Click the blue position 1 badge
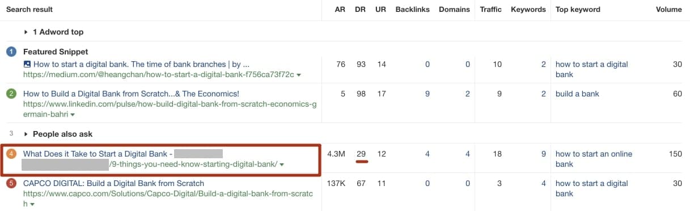This screenshot has height=211, width=690. [11, 52]
